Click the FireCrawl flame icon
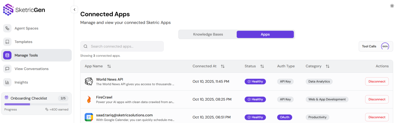 [89, 99]
